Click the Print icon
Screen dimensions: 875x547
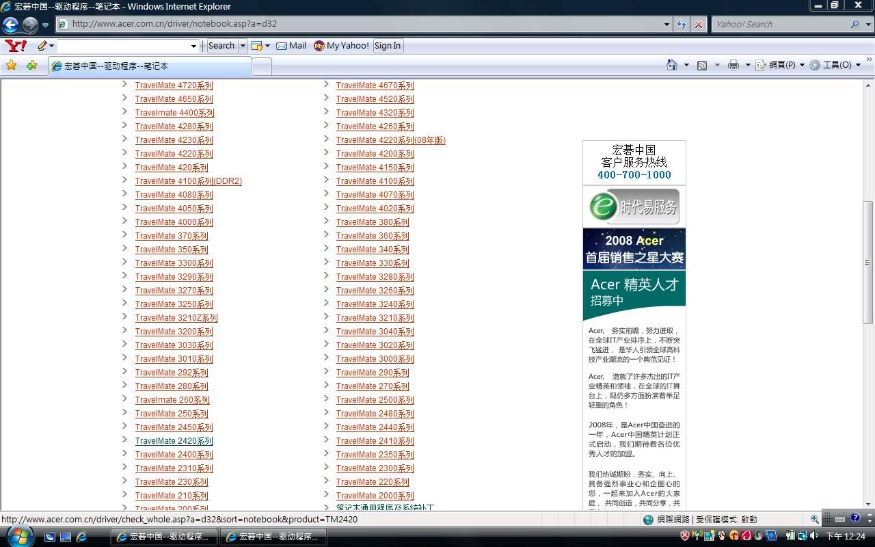coord(733,65)
